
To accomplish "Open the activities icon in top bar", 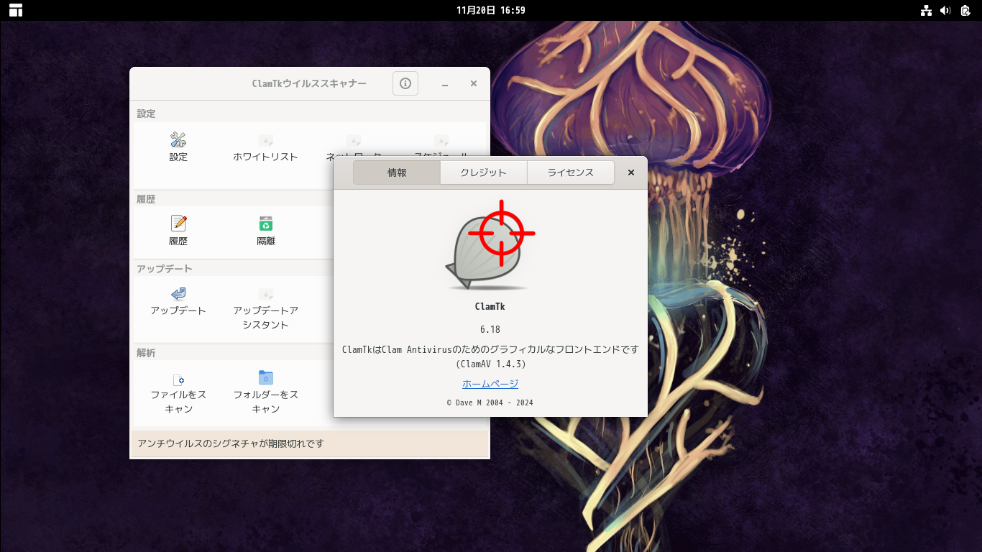I will tap(16, 10).
